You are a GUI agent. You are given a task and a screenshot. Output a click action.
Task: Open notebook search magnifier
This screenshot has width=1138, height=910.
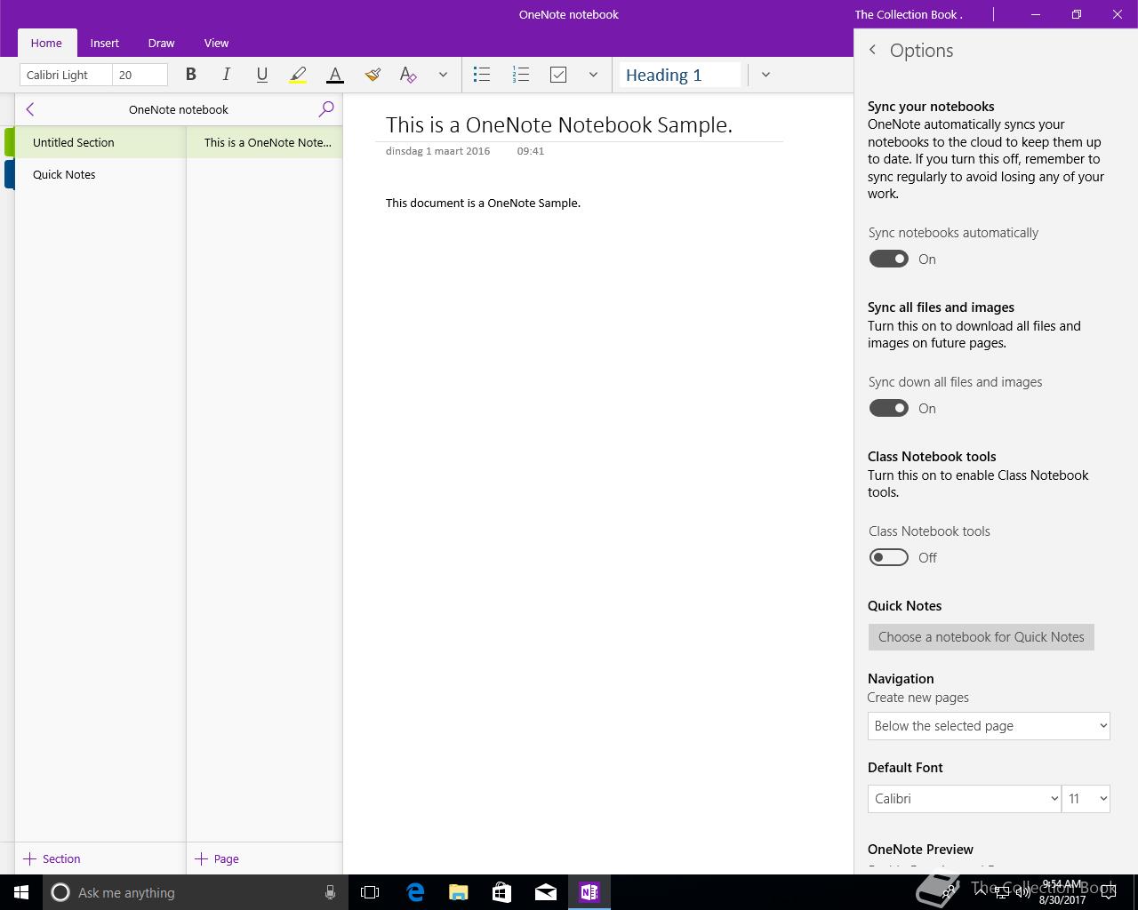tap(326, 108)
